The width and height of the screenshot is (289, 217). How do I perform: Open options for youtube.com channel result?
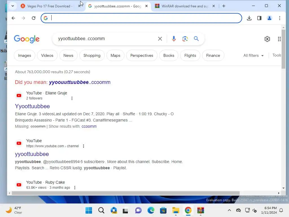click(x=84, y=146)
